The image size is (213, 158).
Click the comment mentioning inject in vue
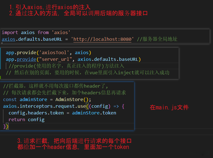[87, 73]
